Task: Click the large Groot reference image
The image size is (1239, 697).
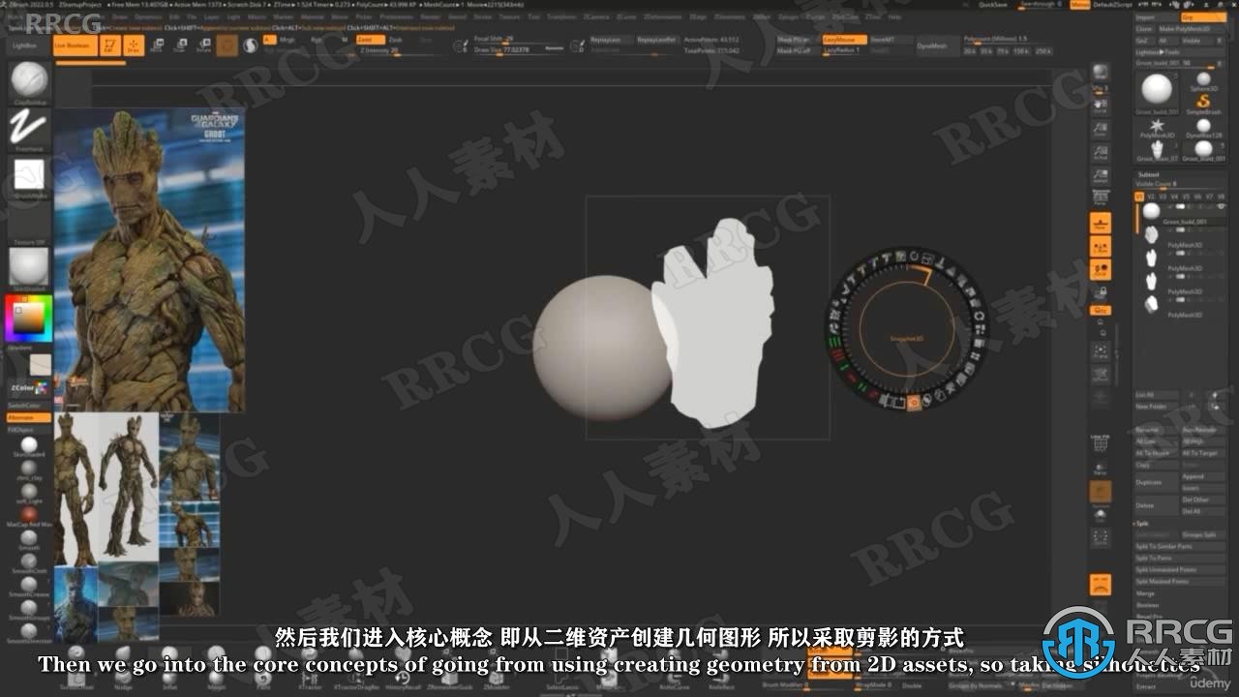Action: [149, 259]
